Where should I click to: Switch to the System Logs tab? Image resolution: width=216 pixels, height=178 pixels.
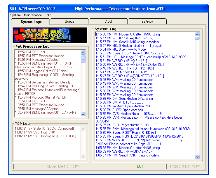click(31, 22)
